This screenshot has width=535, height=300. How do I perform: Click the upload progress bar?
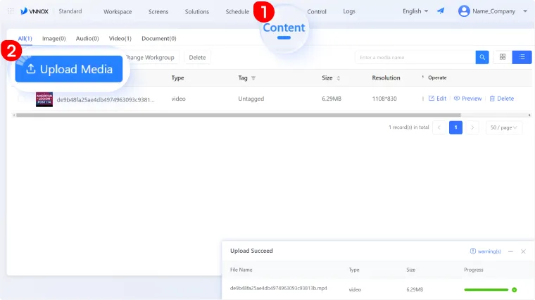(486, 289)
